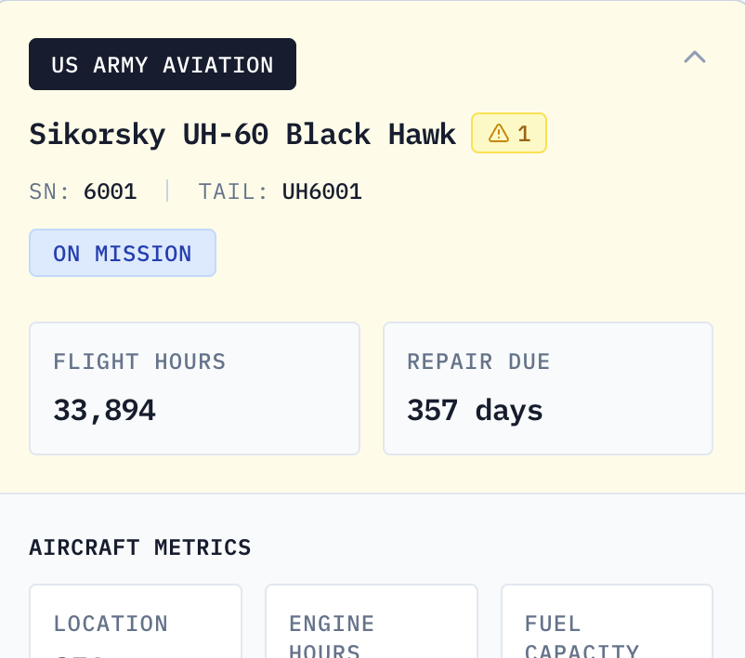
Task: Open the ENGINE HOURS metric card
Action: [372, 621]
